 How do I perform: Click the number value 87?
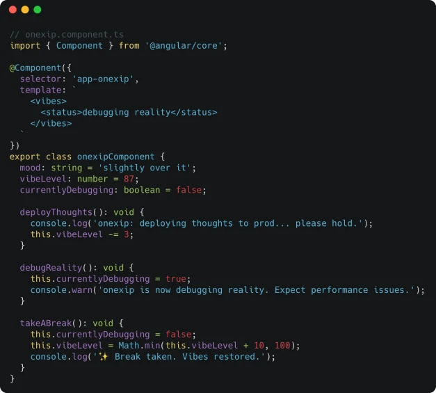(x=129, y=179)
